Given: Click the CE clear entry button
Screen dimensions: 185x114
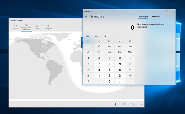Looking at the screenshot, I should 99,58.
